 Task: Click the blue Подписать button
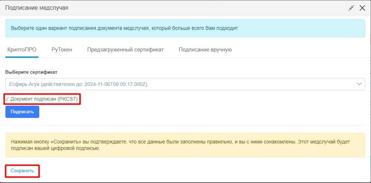click(x=22, y=111)
